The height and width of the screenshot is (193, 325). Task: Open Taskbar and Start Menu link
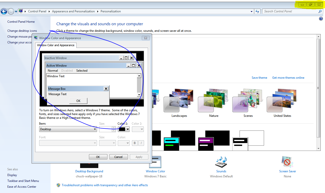click(23, 181)
